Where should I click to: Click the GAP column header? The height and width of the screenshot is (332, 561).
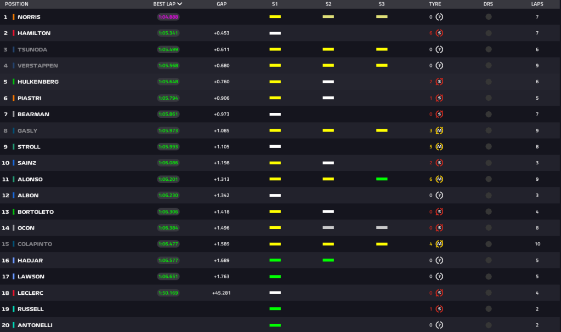[222, 4]
